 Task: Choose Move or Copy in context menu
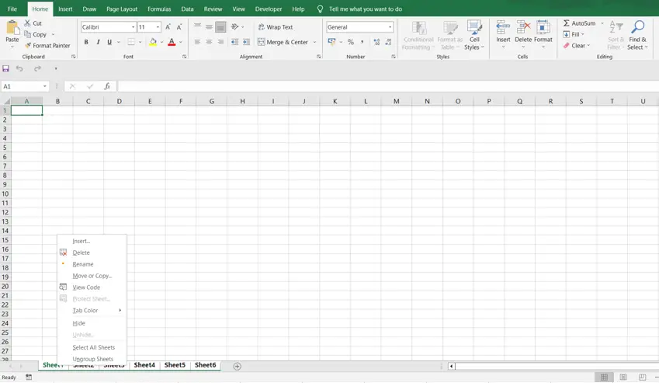pyautogui.click(x=92, y=276)
